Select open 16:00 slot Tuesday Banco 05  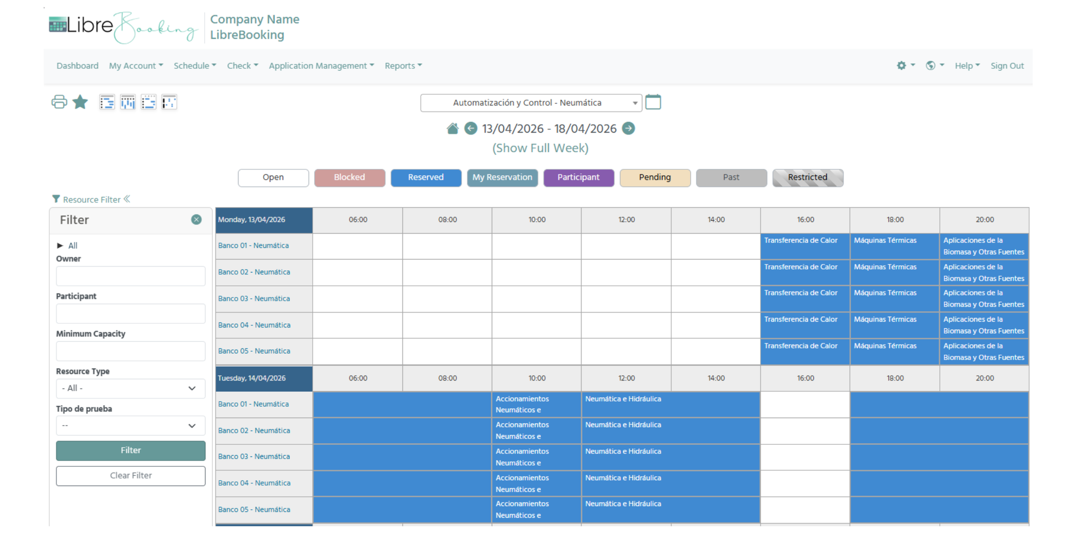[805, 510]
